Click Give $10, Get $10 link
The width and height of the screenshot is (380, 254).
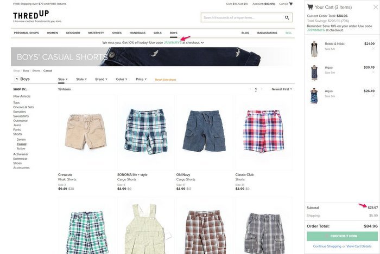[237, 4]
